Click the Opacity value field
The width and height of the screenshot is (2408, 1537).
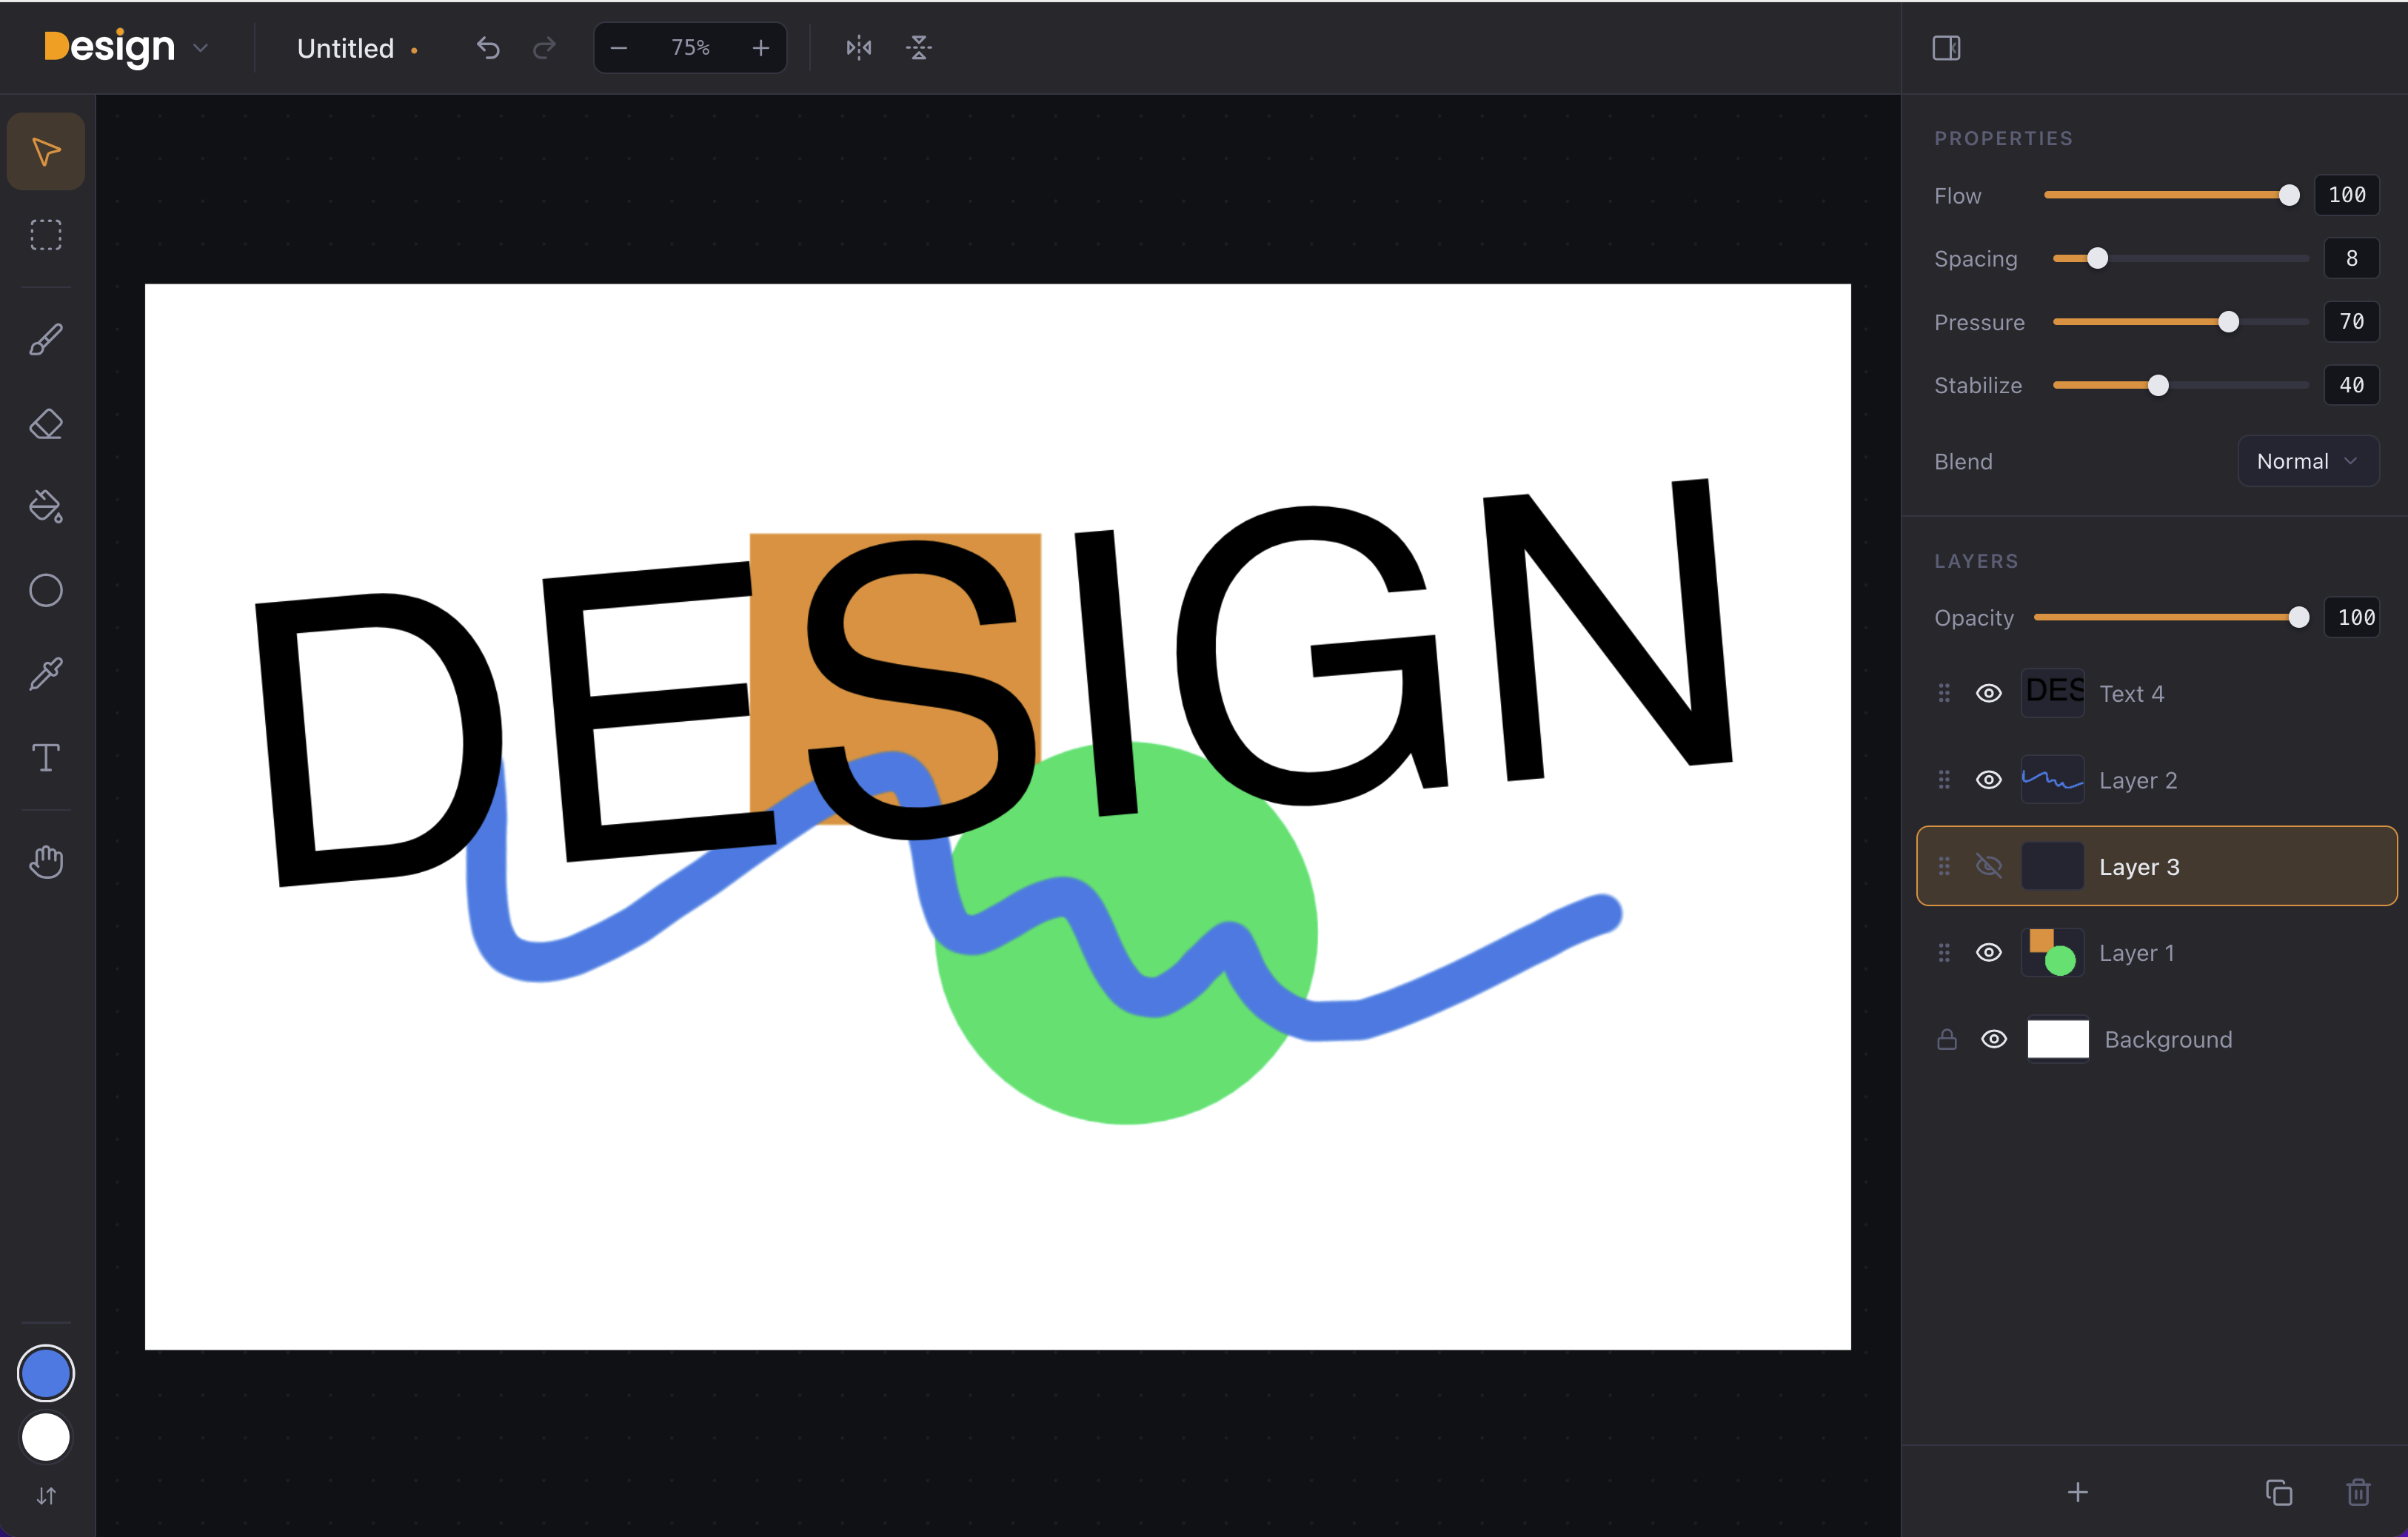(x=2351, y=618)
